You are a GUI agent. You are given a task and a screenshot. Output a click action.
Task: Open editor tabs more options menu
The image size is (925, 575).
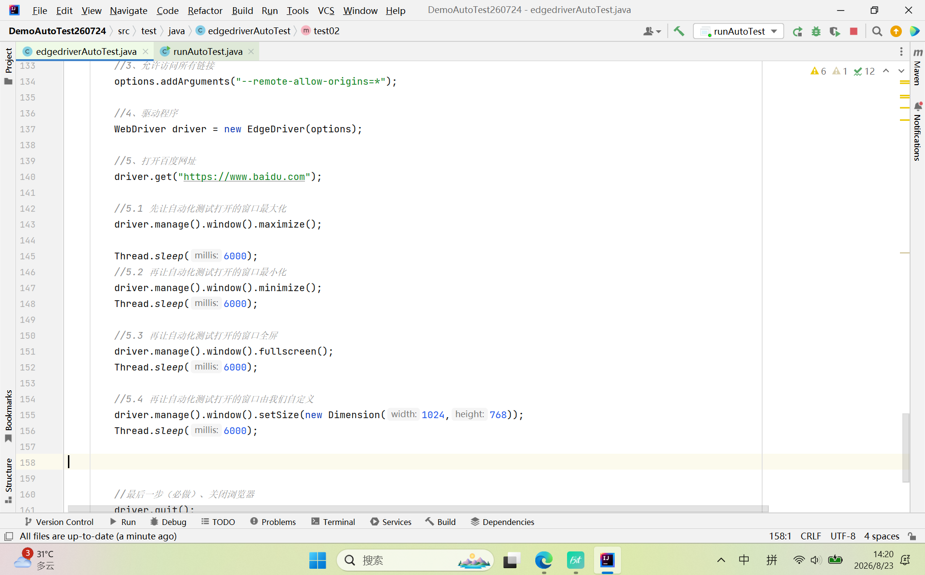tap(901, 51)
